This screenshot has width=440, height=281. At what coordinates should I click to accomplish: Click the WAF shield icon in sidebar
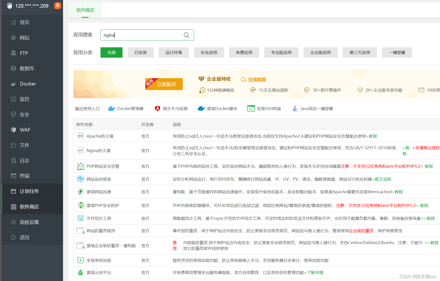click(13, 130)
